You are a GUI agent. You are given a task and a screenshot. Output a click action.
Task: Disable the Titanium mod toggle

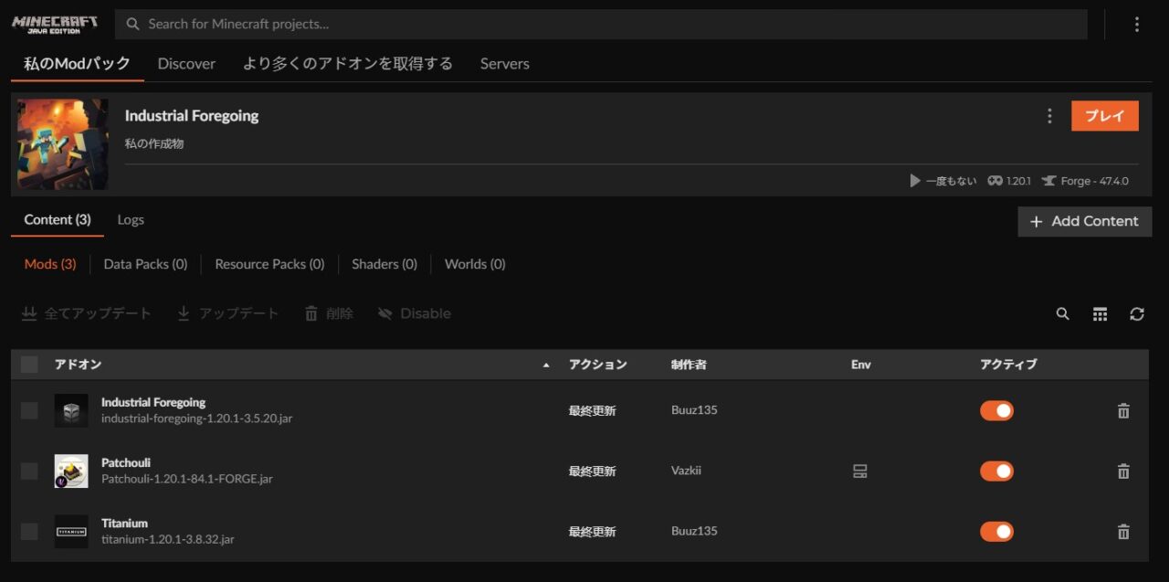click(x=996, y=532)
